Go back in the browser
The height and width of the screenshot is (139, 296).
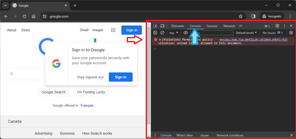tap(6, 16)
